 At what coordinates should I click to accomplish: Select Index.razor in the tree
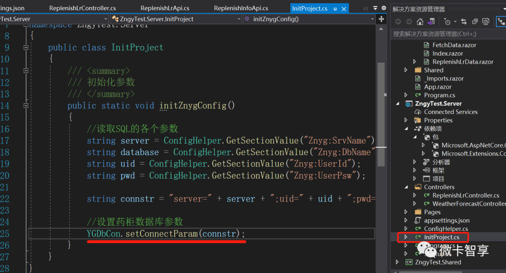coord(447,53)
